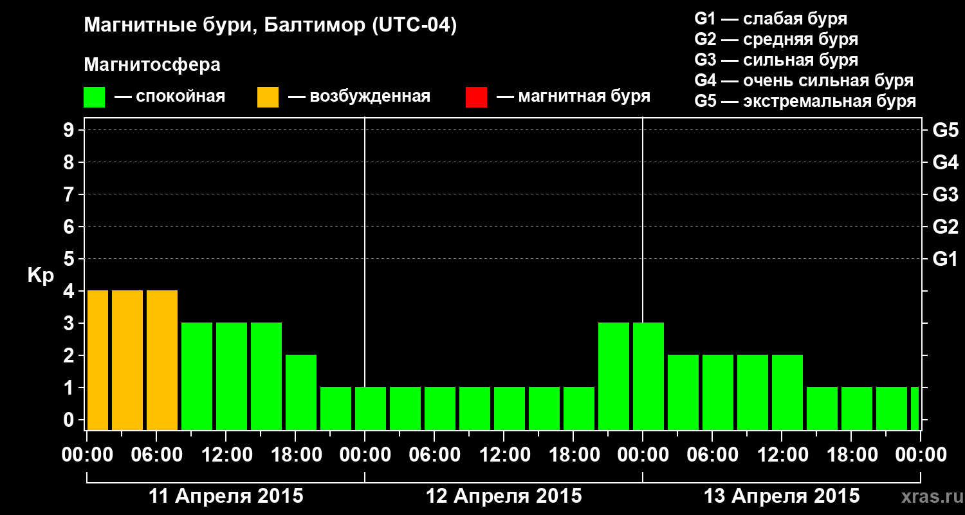Click '18:00' time label under 12 Апреля
Viewport: 965px width, 515px height.
[x=573, y=455]
